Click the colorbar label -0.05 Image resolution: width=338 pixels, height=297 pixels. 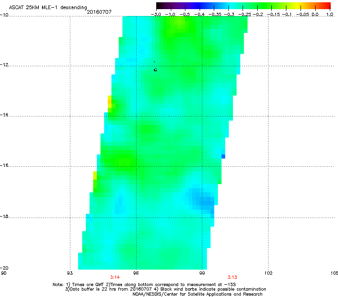click(x=303, y=15)
